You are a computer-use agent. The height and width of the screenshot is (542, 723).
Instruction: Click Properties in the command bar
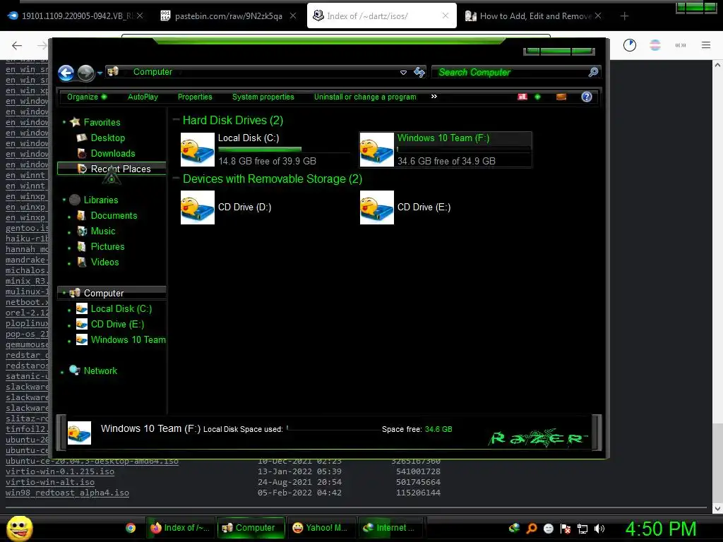click(195, 97)
